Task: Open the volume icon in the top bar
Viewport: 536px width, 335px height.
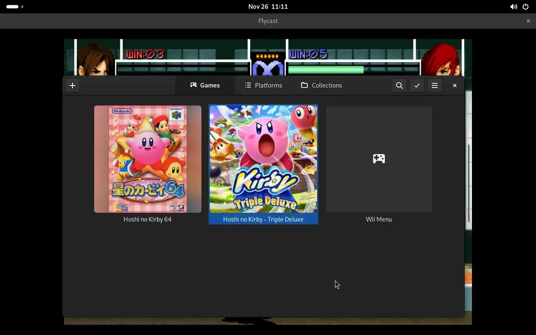Action: coord(513,7)
